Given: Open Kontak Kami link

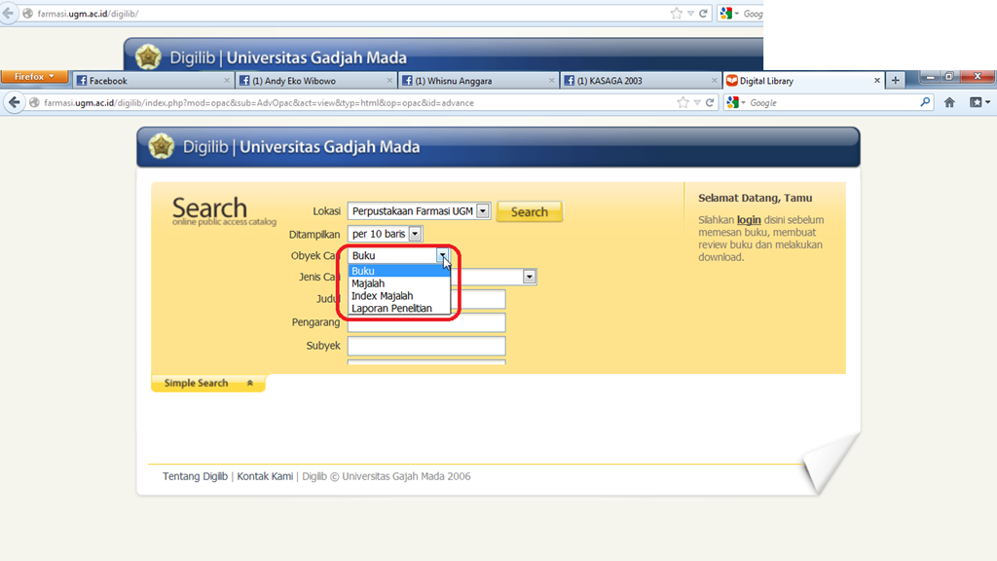Looking at the screenshot, I should (x=265, y=476).
